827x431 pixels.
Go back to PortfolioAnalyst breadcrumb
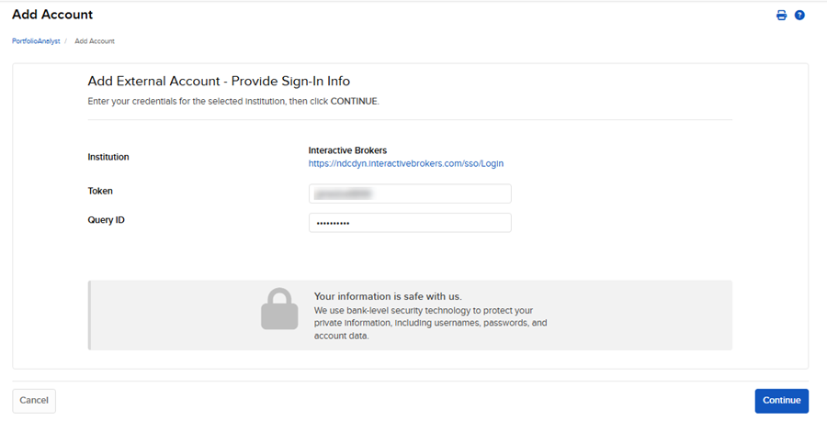click(36, 41)
